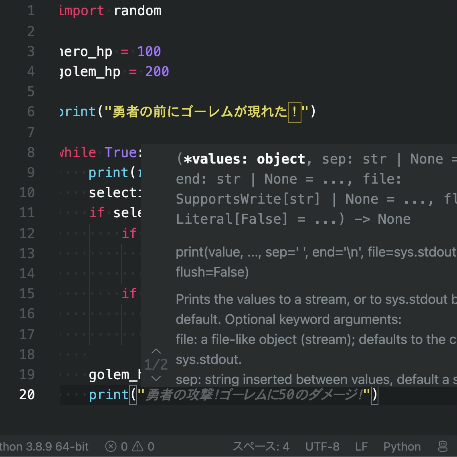Click print on line 20
Image resolution: width=457 pixels, height=457 pixels.
(108, 394)
